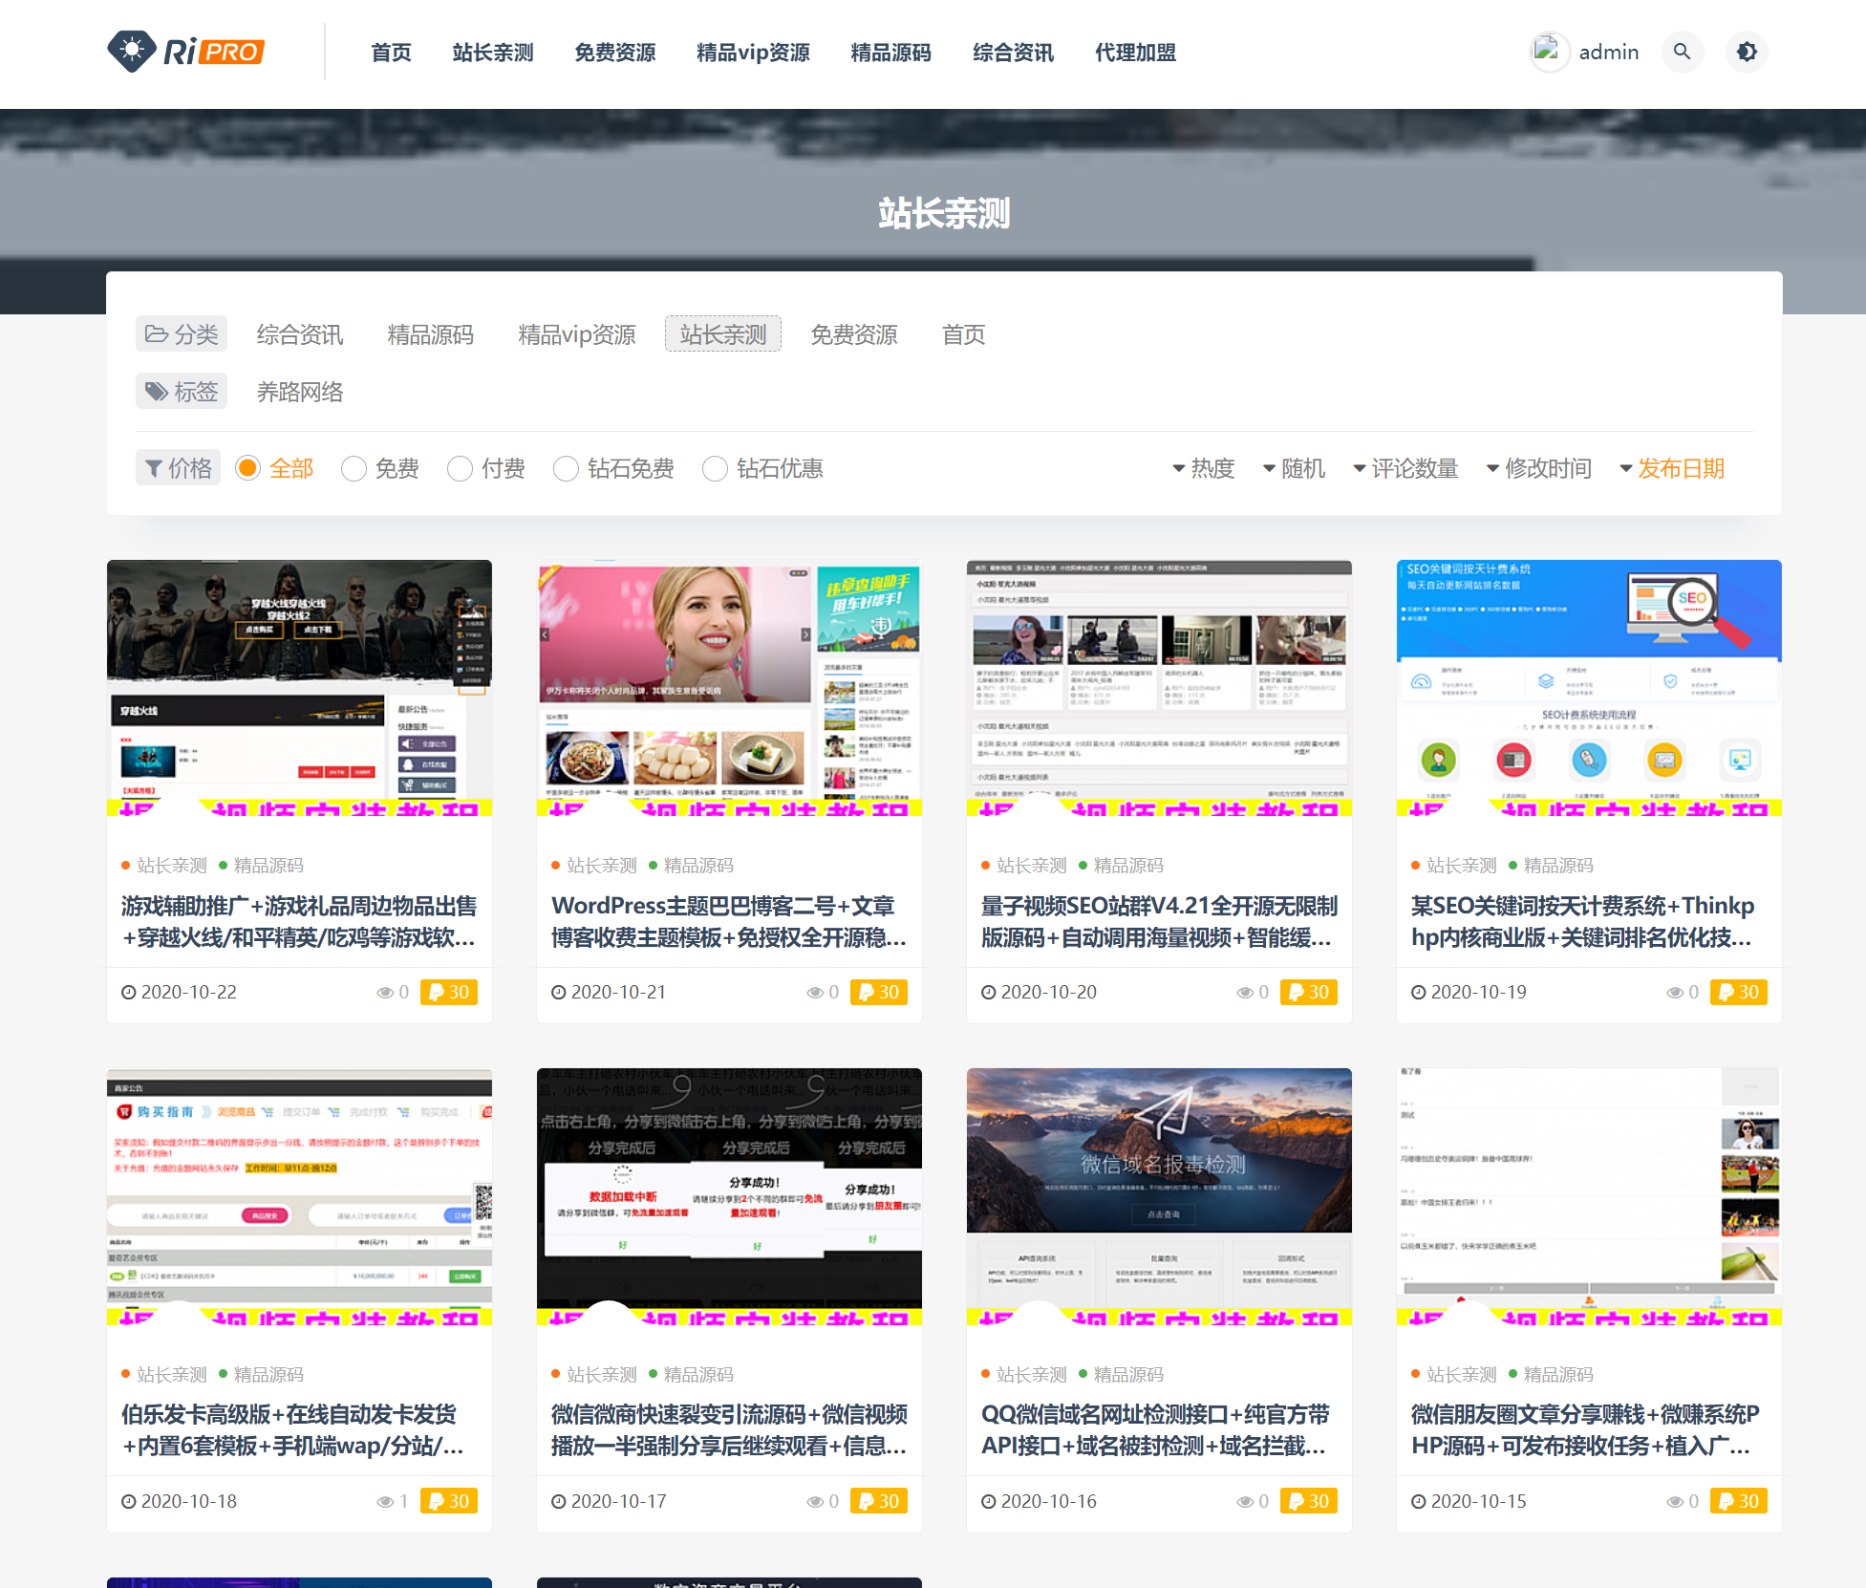This screenshot has height=1588, width=1866.
Task: Select the 钻石免费 radio button
Action: tap(567, 468)
